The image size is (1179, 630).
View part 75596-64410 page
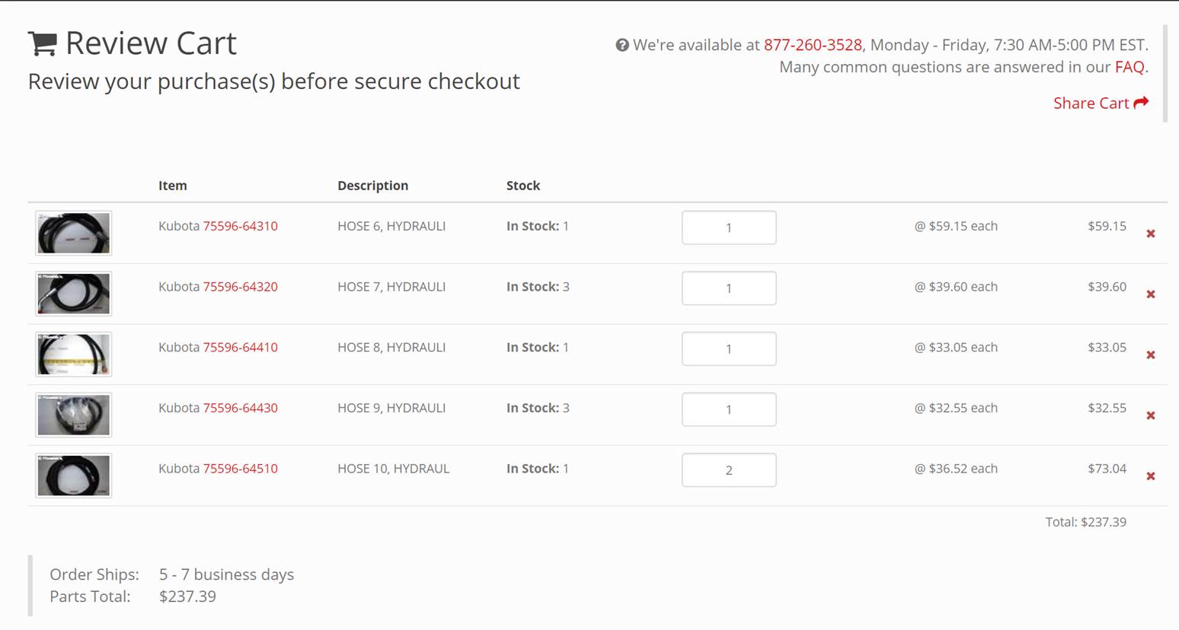(240, 347)
